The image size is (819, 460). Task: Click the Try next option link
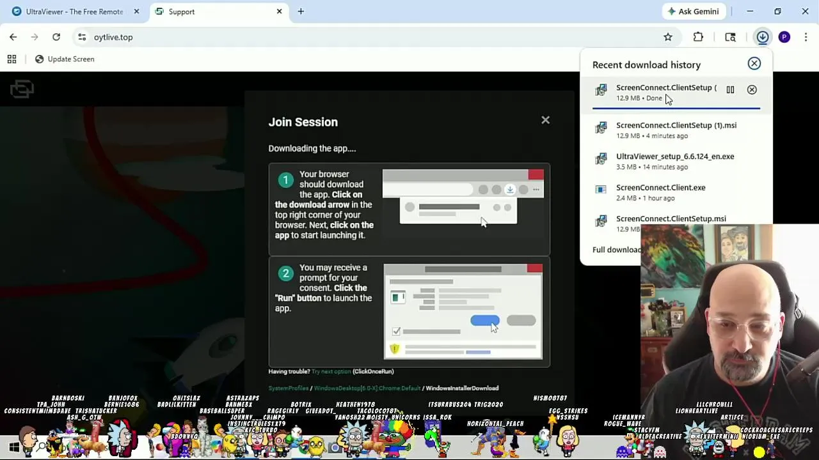(x=331, y=371)
